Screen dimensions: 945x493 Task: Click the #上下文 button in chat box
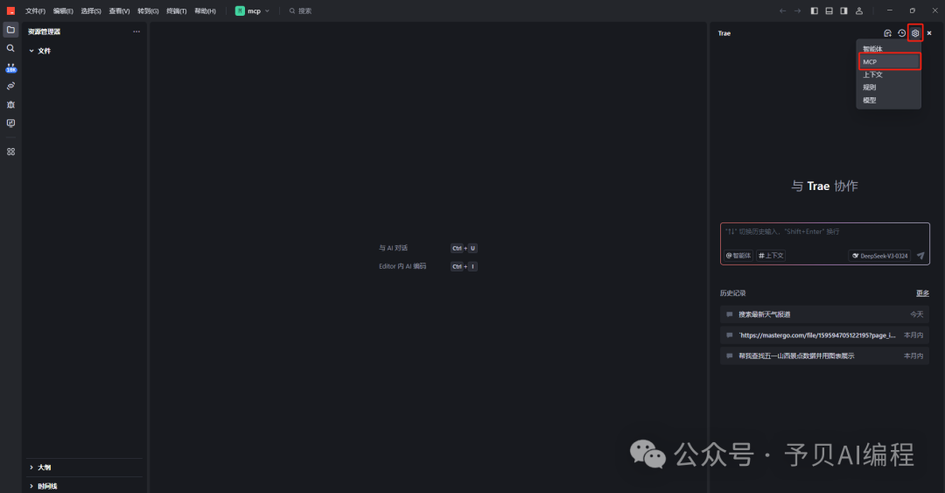point(771,256)
